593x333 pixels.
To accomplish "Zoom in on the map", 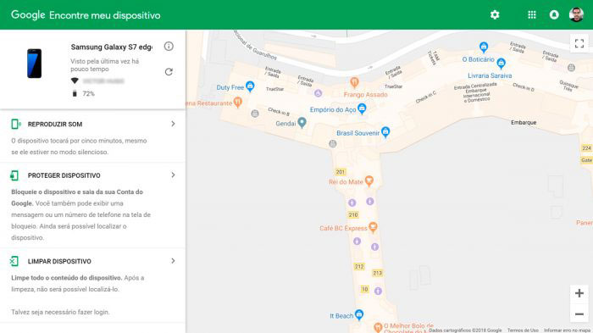I will 579,293.
